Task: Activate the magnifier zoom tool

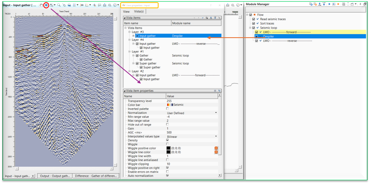Action: tap(59, 5)
